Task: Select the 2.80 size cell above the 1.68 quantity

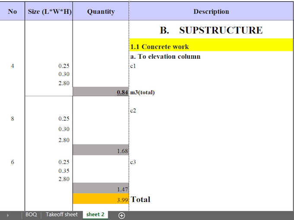Action: point(49,140)
